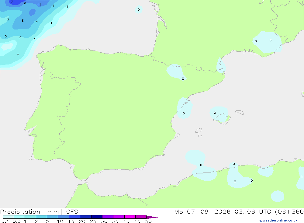Select the "8" precipitation value on map

point(23,21)
